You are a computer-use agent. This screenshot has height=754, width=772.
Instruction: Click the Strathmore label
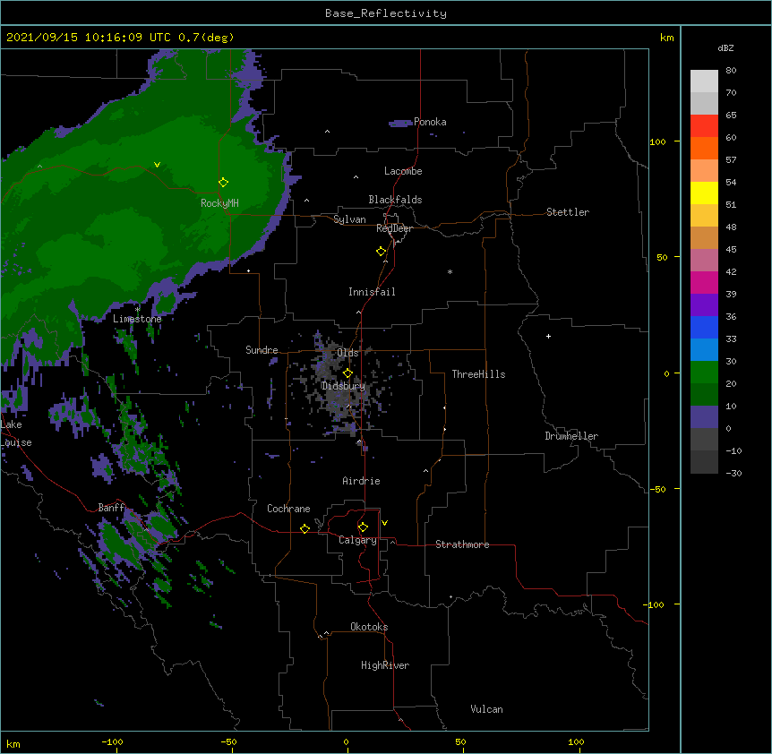pos(462,544)
